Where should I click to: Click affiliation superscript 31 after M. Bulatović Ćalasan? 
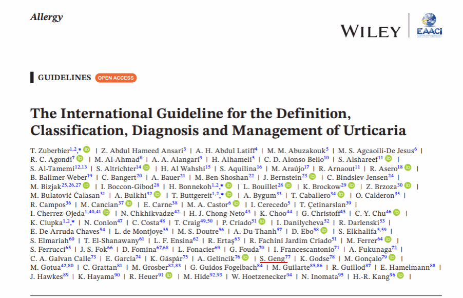[103, 194]
